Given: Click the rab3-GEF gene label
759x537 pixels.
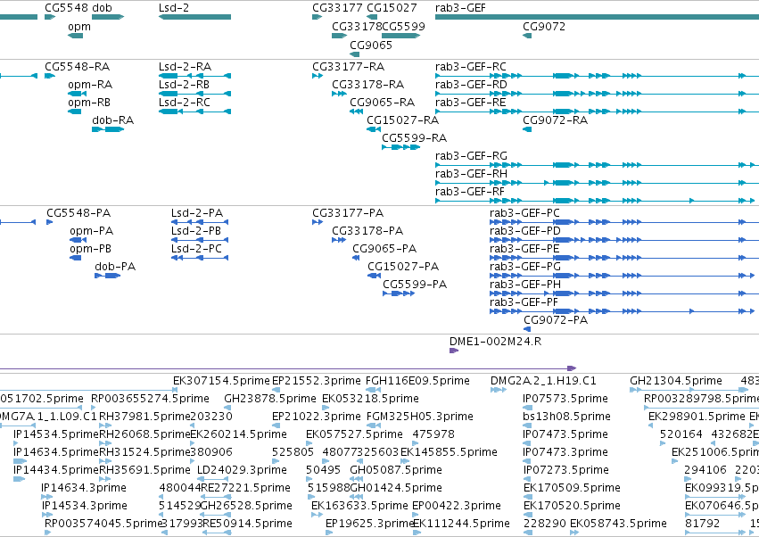Looking at the screenshot, I should (x=460, y=8).
